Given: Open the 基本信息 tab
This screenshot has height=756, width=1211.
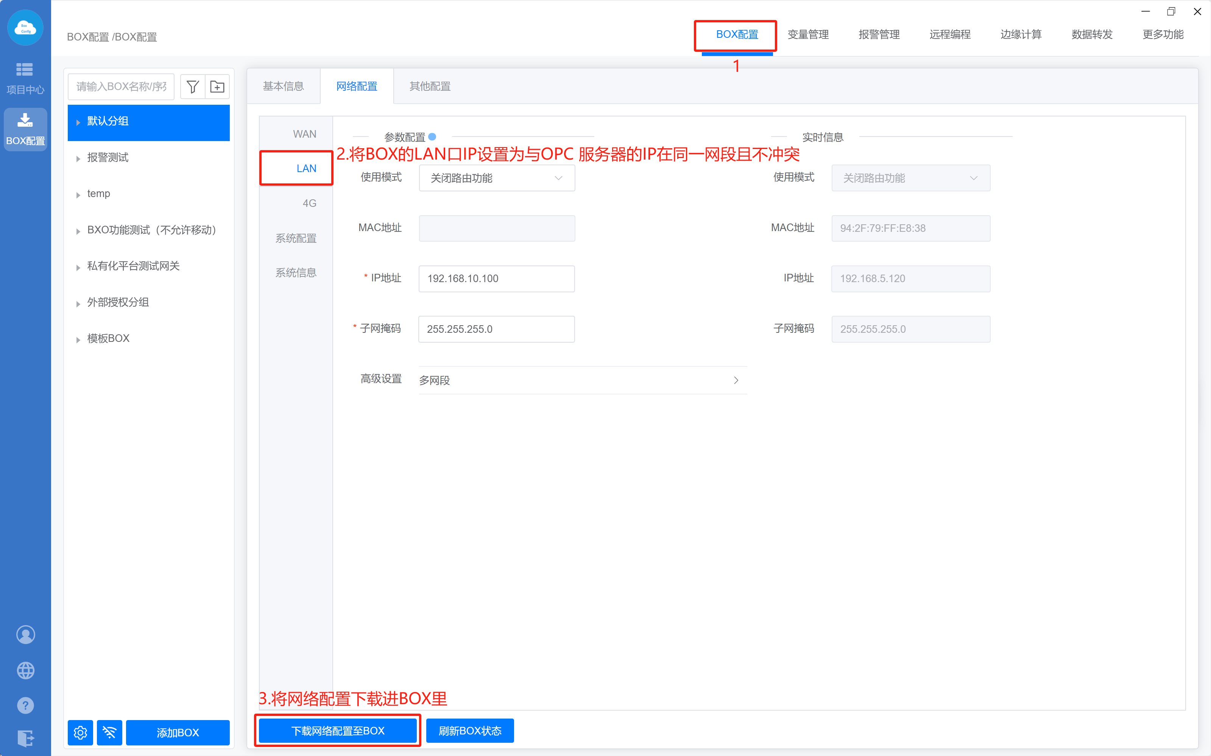Looking at the screenshot, I should 284,86.
